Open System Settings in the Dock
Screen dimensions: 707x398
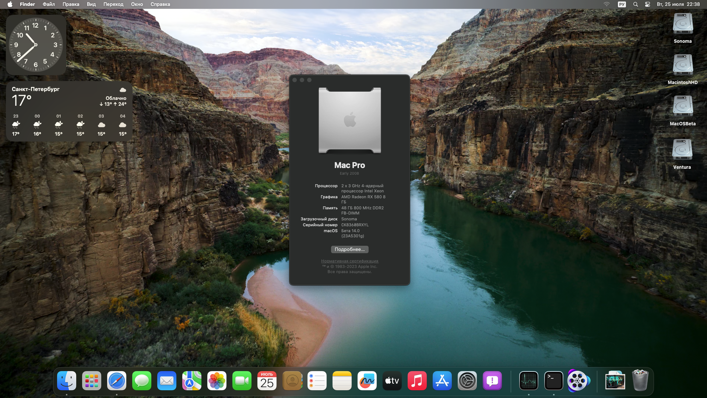(x=467, y=381)
